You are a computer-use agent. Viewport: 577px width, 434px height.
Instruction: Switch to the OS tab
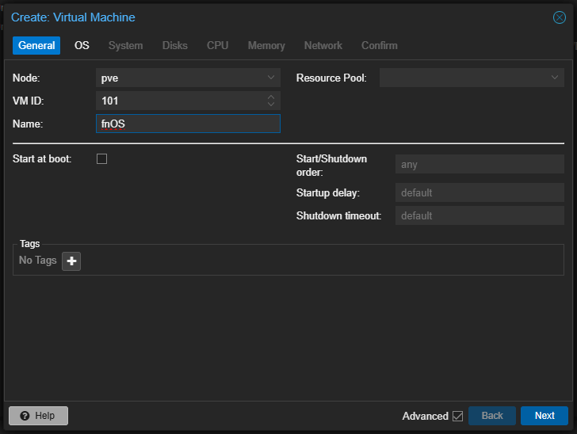(82, 46)
